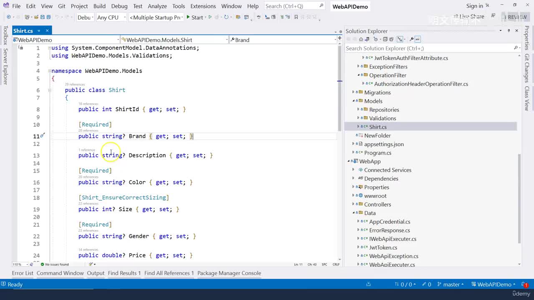Click the WebAPIDemo repository button in status bar
The image size is (534, 300).
pos(494,284)
